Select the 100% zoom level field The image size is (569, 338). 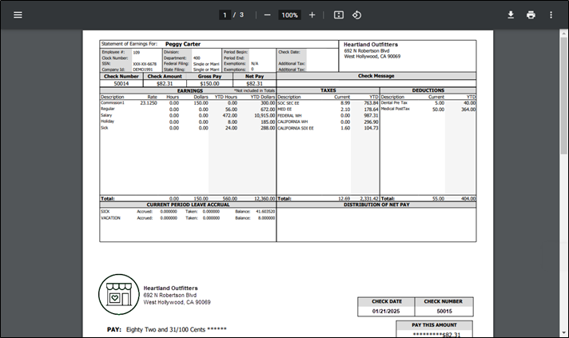coord(289,15)
